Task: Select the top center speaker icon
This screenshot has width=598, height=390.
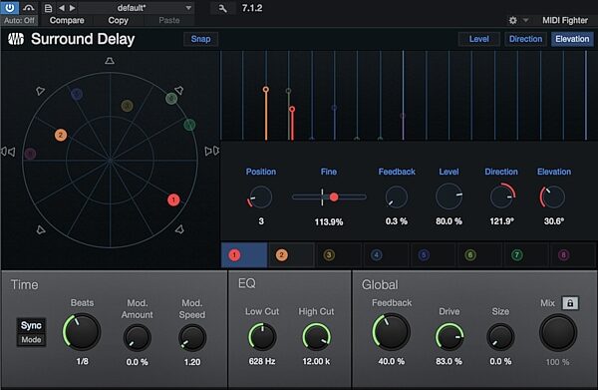Action: (x=110, y=61)
